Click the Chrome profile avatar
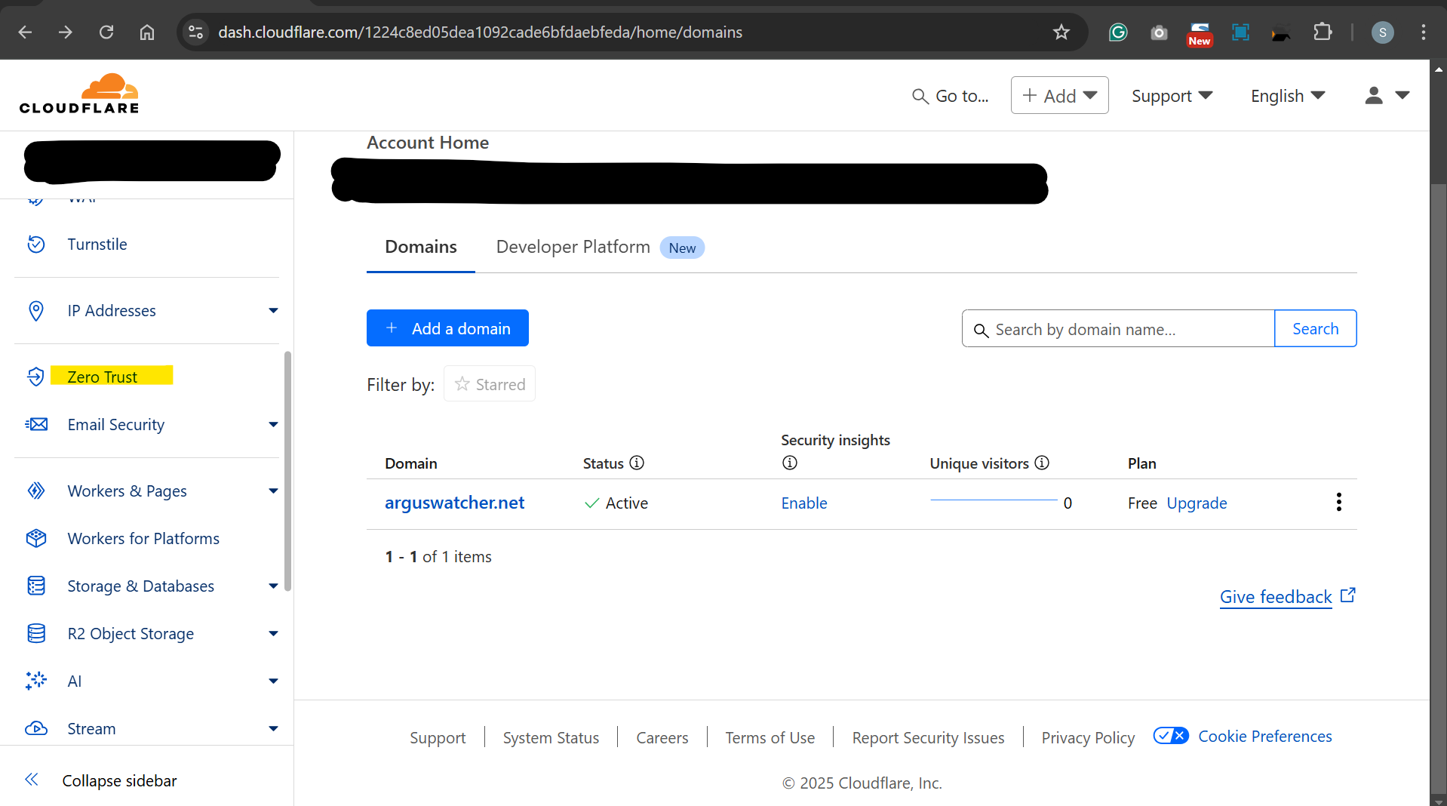1447x806 pixels. [x=1382, y=32]
